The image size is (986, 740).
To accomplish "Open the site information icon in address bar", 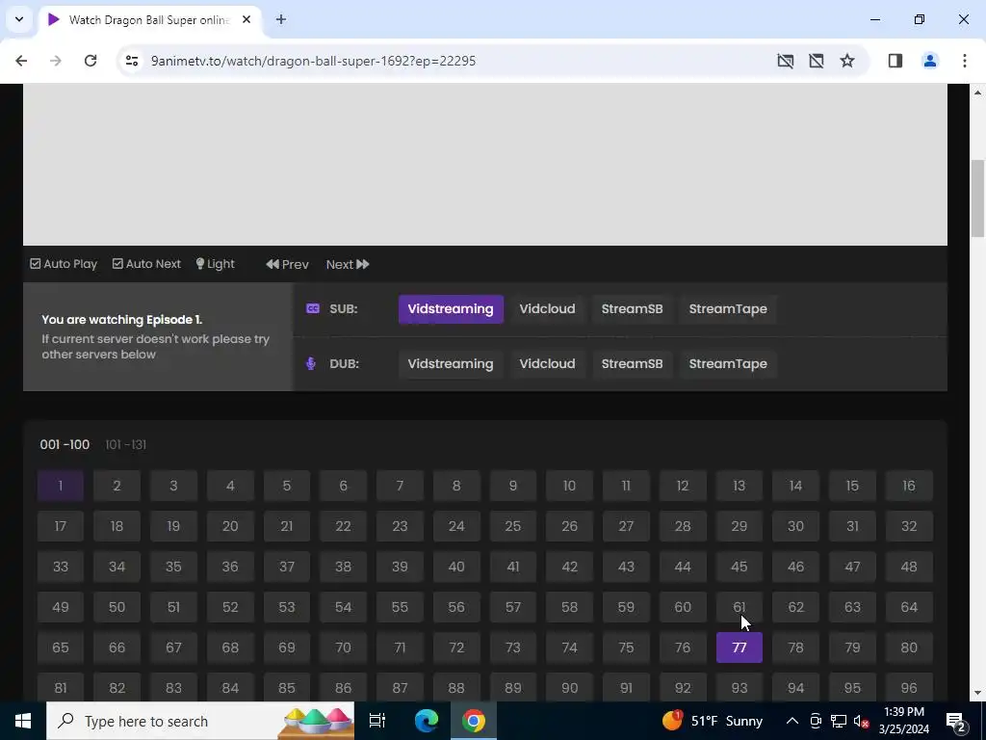I will click(131, 61).
